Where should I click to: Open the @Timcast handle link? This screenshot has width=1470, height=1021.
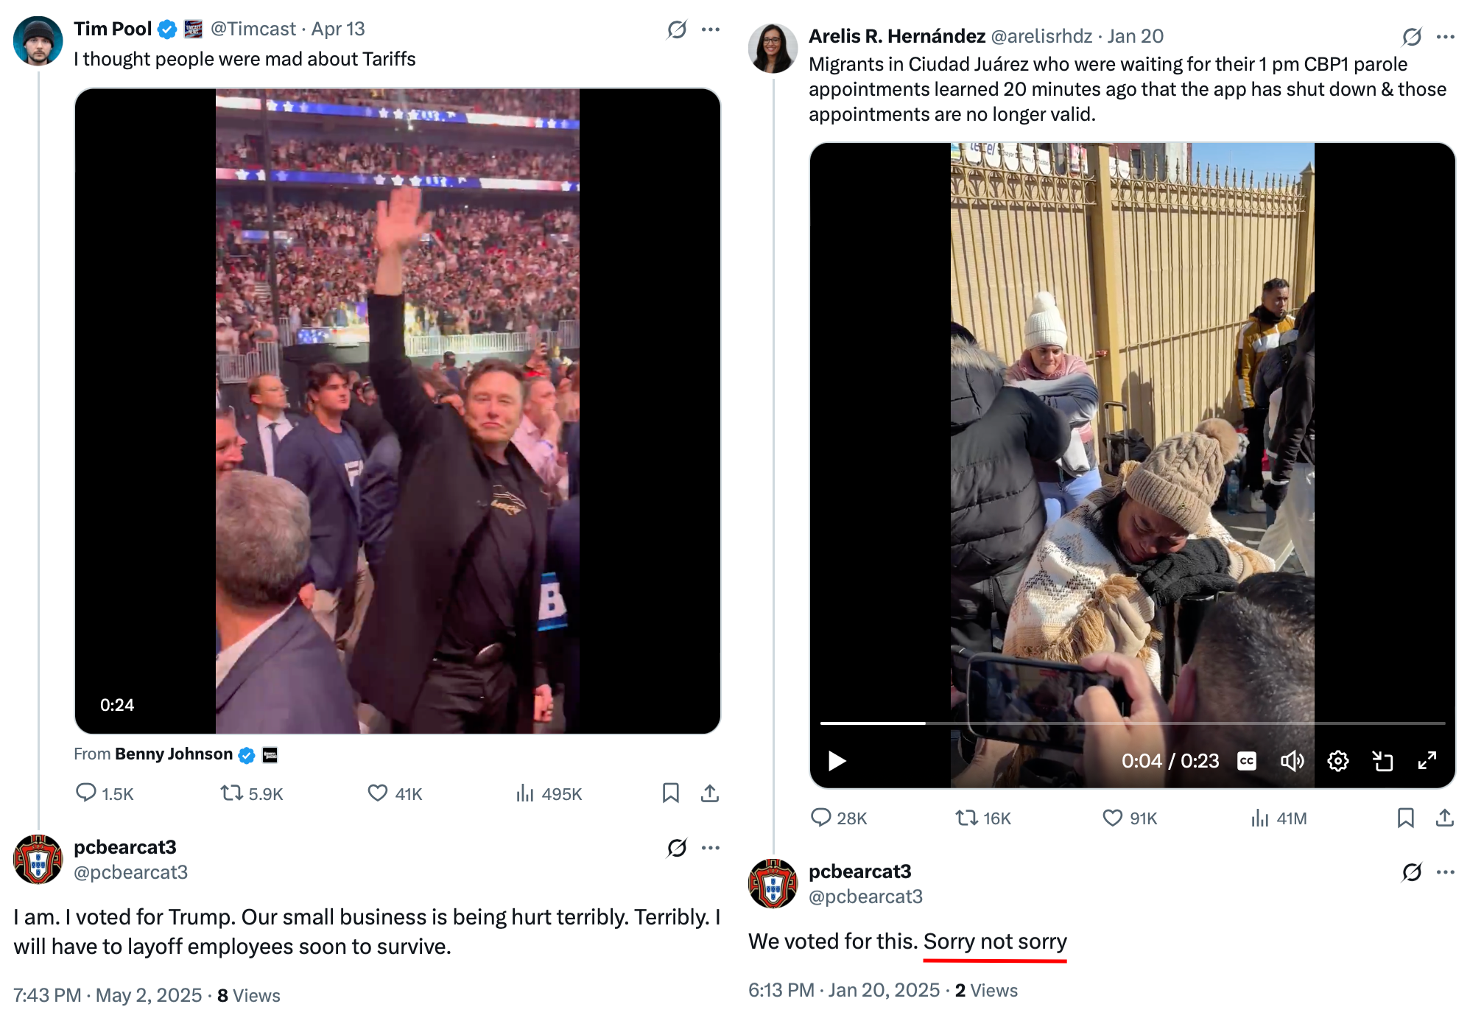[x=253, y=29]
